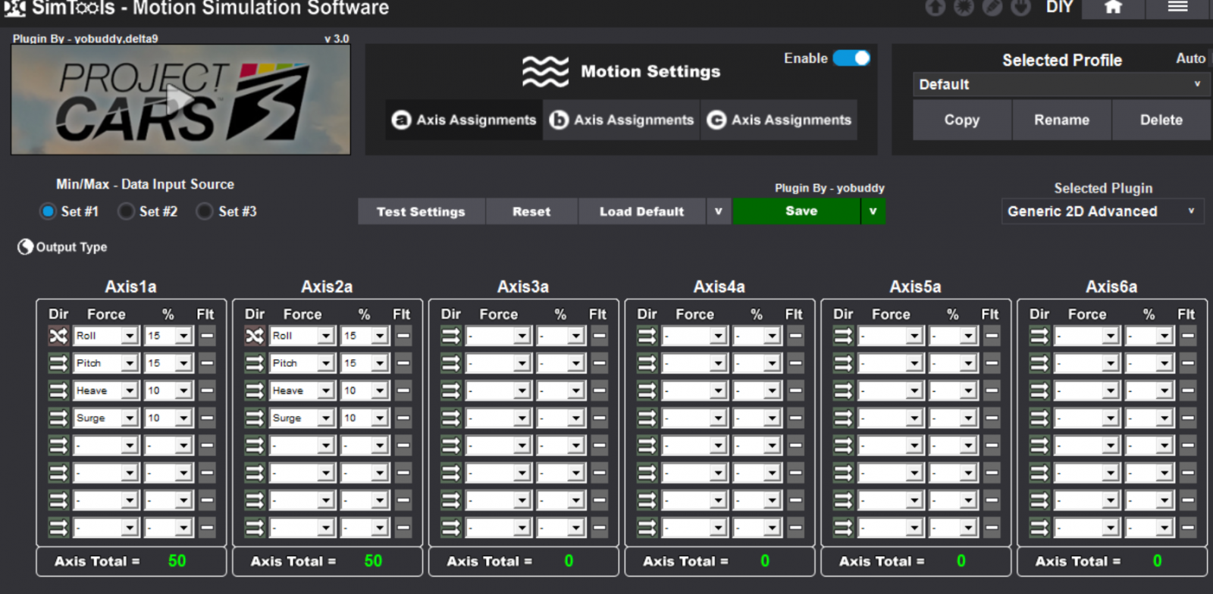Click the power plug icon in the title bar
1213x594 pixels.
point(1021,8)
